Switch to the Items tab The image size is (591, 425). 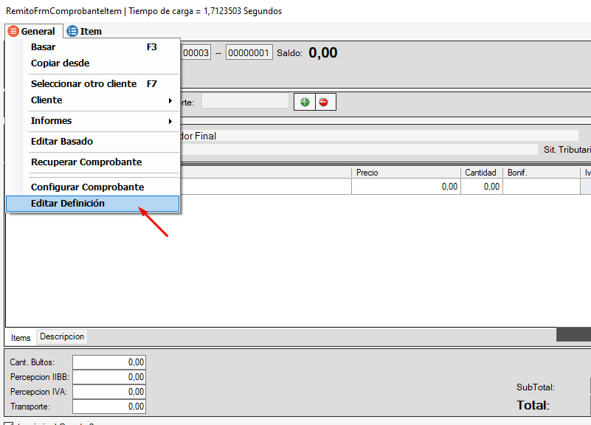click(x=21, y=338)
